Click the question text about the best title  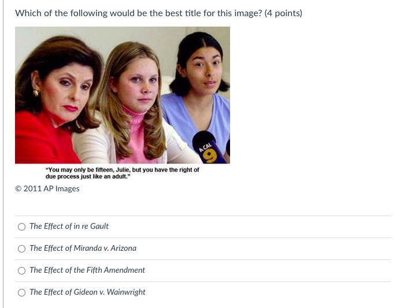click(x=159, y=13)
